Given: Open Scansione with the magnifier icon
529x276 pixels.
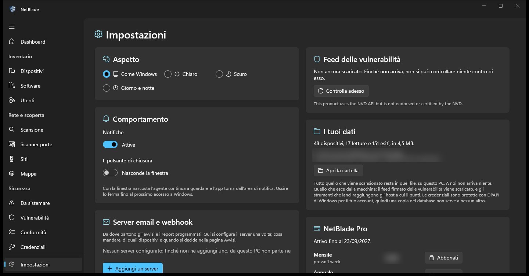Looking at the screenshot, I should click(12, 130).
